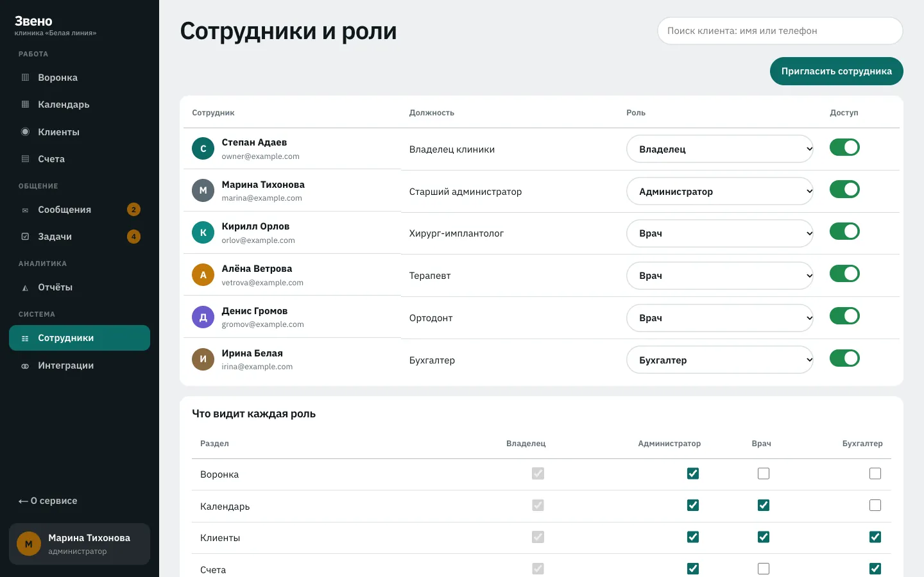This screenshot has width=924, height=577.
Task: Click email owner@example.com
Action: [261, 156]
